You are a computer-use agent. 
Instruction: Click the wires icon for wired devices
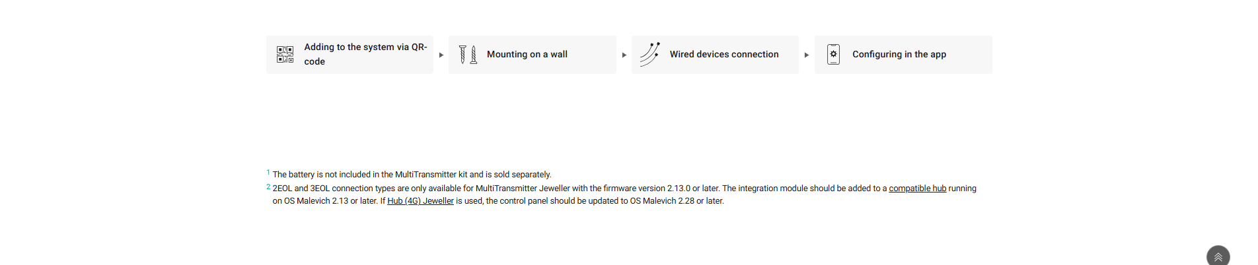pos(650,55)
